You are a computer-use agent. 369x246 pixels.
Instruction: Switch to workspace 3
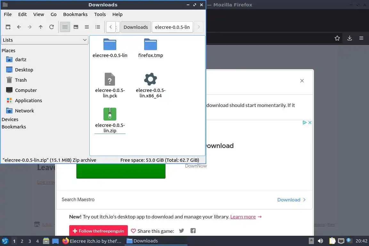(30, 241)
